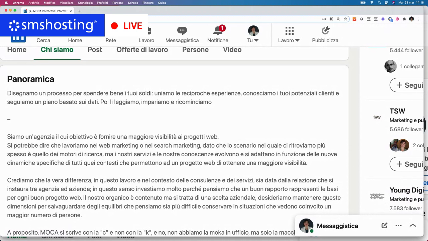Open the Messaggistica chat bubble icon
This screenshot has height=241, width=428.
pos(182,31)
